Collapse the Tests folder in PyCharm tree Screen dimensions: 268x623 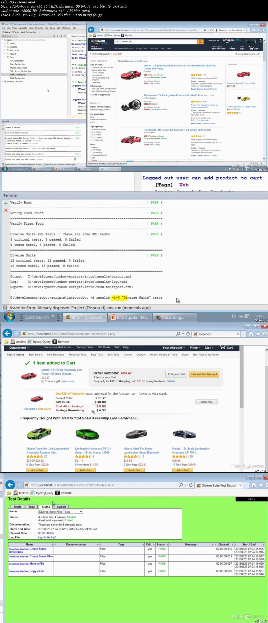[x=5, y=57]
